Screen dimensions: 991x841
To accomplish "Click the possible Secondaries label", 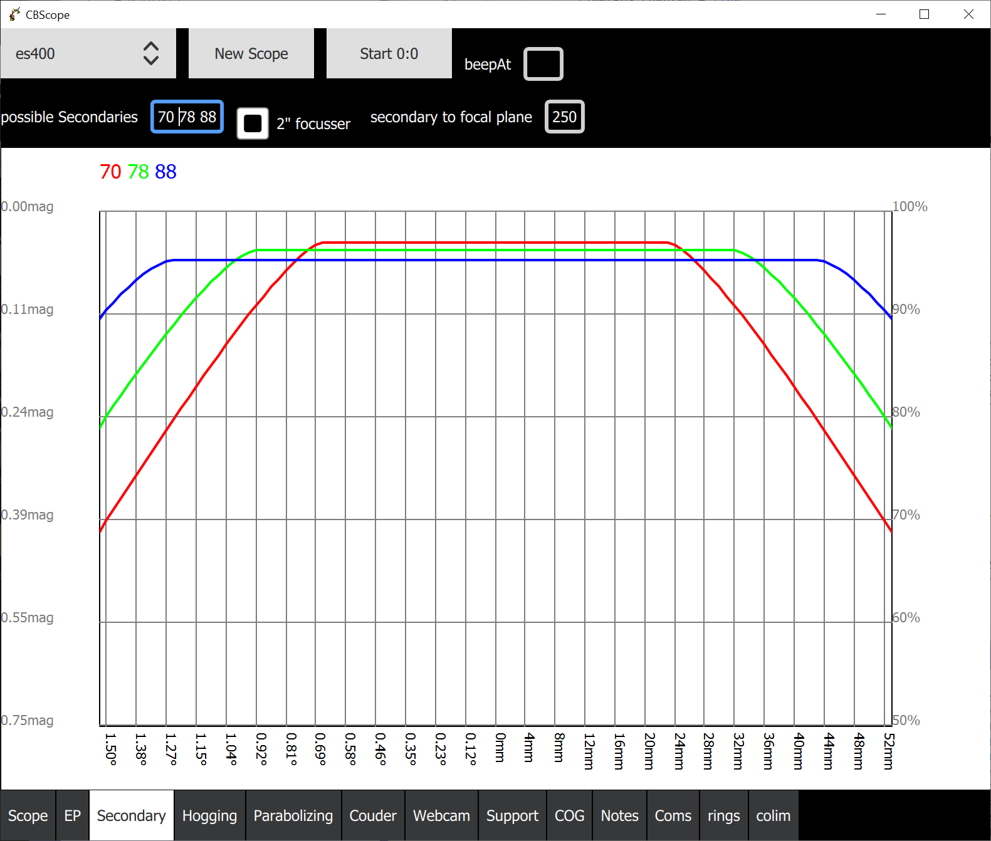I will point(70,117).
